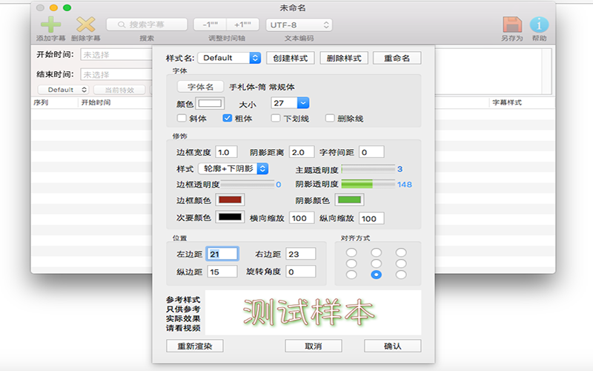Click the start time (开始时间) column header
593x371 pixels.
96,102
